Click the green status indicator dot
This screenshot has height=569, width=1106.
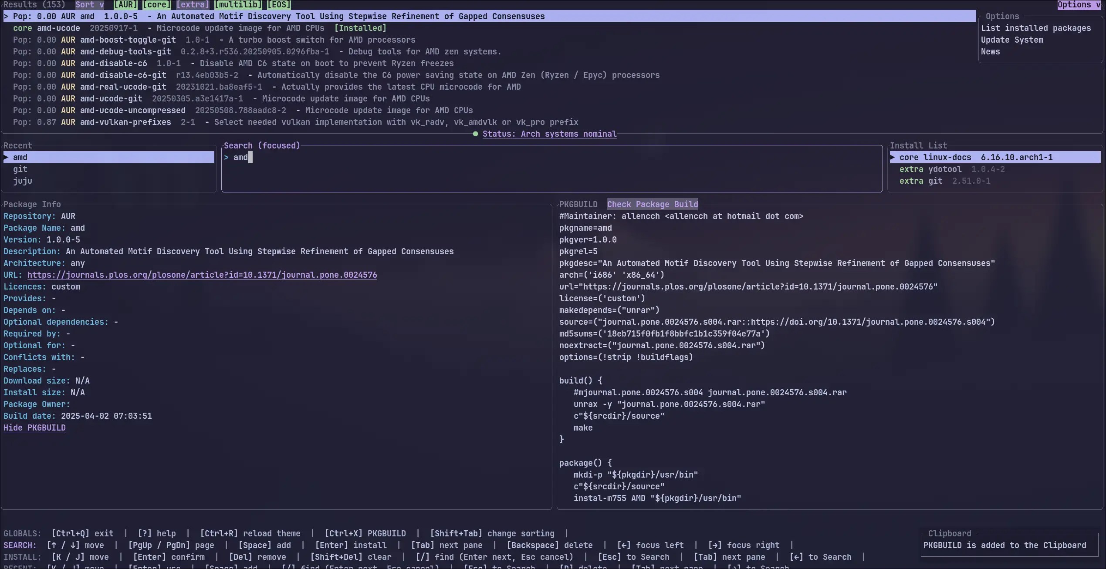(475, 134)
